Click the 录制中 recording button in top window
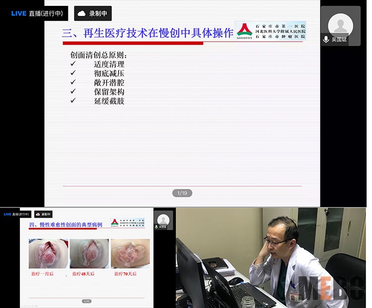The width and height of the screenshot is (372, 308). 93,13
